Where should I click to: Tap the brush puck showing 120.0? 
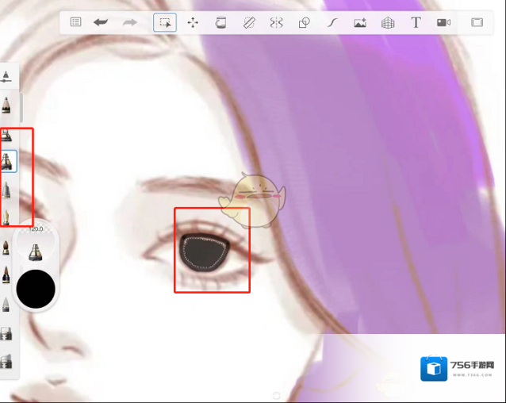click(36, 244)
